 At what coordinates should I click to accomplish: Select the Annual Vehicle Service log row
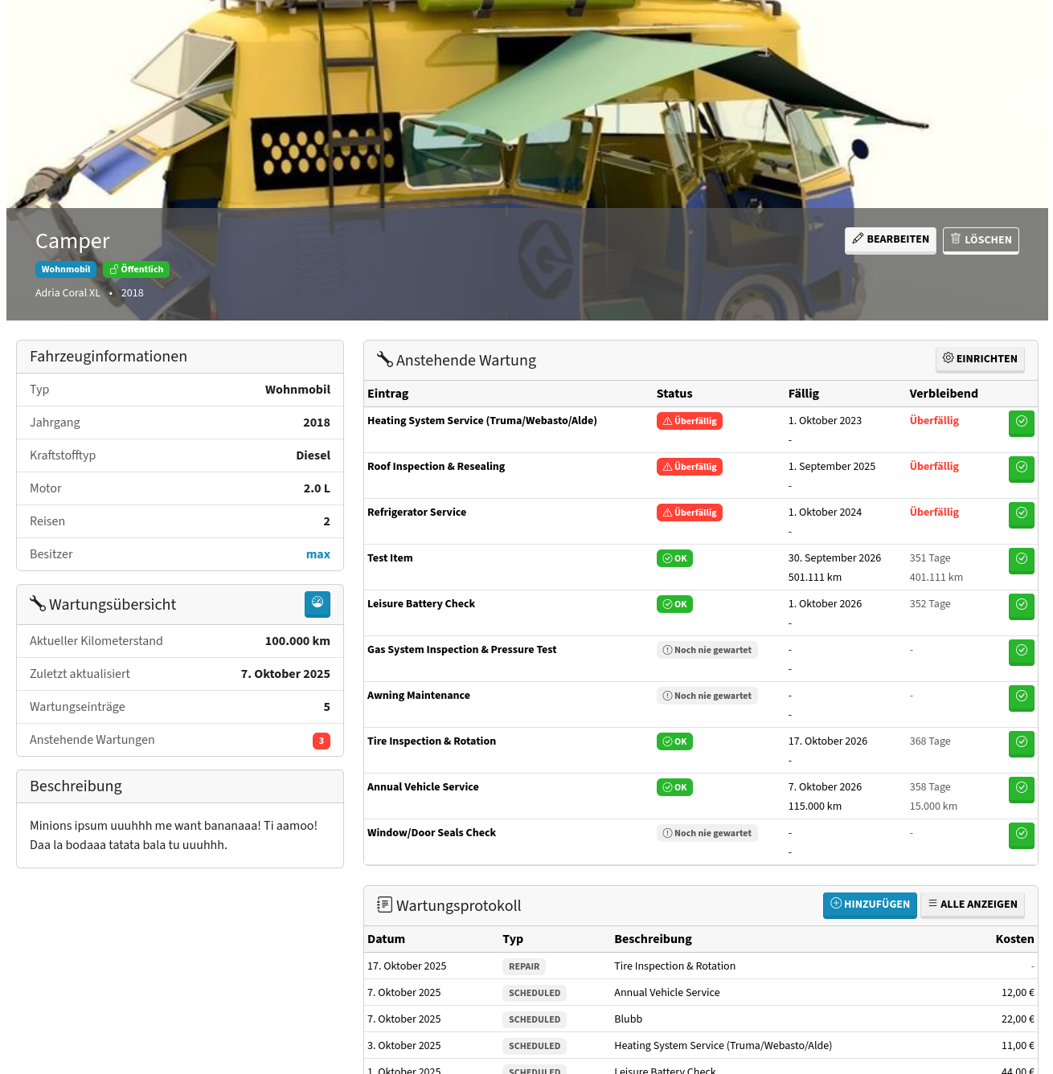[666, 993]
